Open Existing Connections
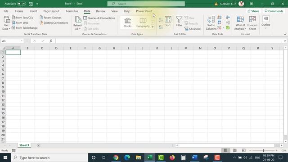Image resolution: width=288 pixels, height=162 pixels. pos(54,23)
